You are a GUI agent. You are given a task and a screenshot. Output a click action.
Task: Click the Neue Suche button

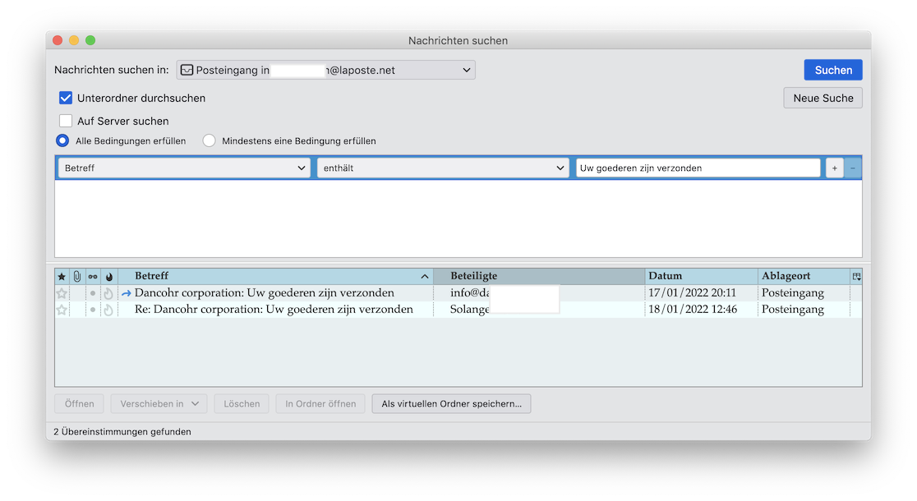pos(823,99)
